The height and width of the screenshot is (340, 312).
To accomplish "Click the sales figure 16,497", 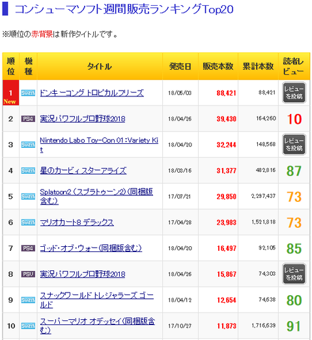I will pos(227,248).
